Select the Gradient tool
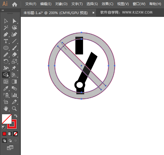 (x=14, y=82)
